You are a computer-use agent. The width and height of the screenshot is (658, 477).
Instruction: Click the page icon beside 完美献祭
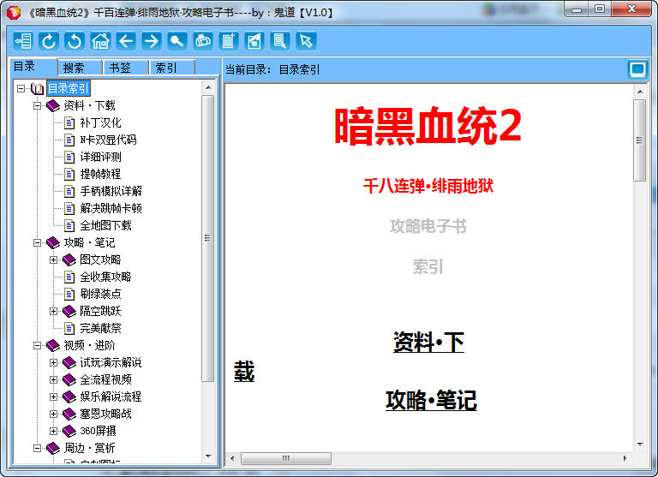click(x=69, y=329)
